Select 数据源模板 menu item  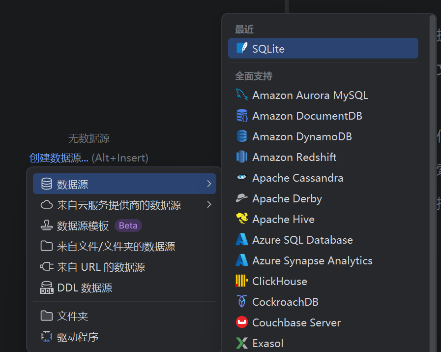[124, 225]
